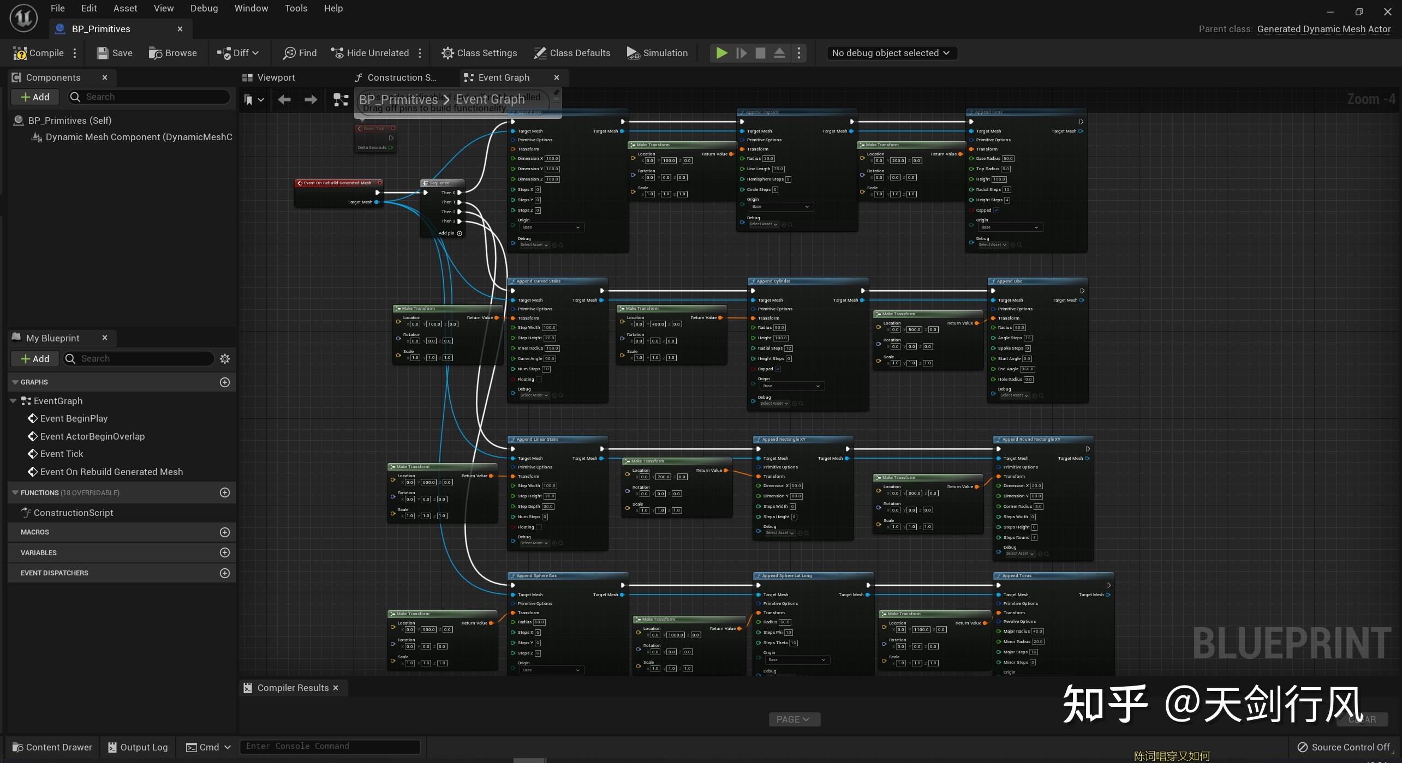Open the debug object selection dropdown
1402x763 pixels.
(891, 53)
